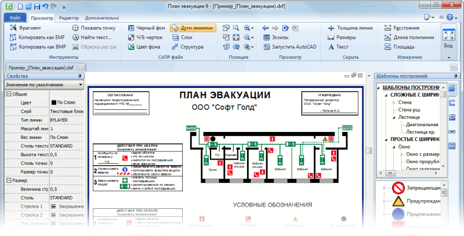Pin the Свойства panel
Viewport: 464px width, 236px height.
pos(79,76)
